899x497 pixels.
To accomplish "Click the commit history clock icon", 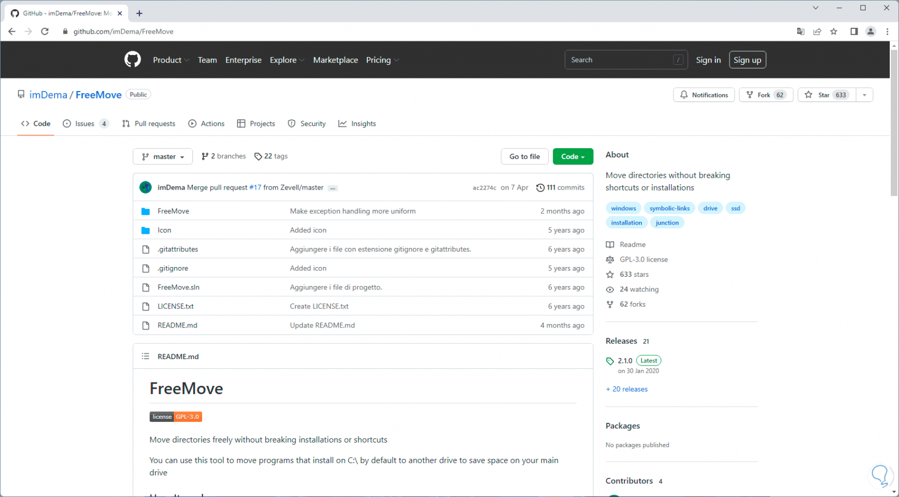I will coord(540,187).
